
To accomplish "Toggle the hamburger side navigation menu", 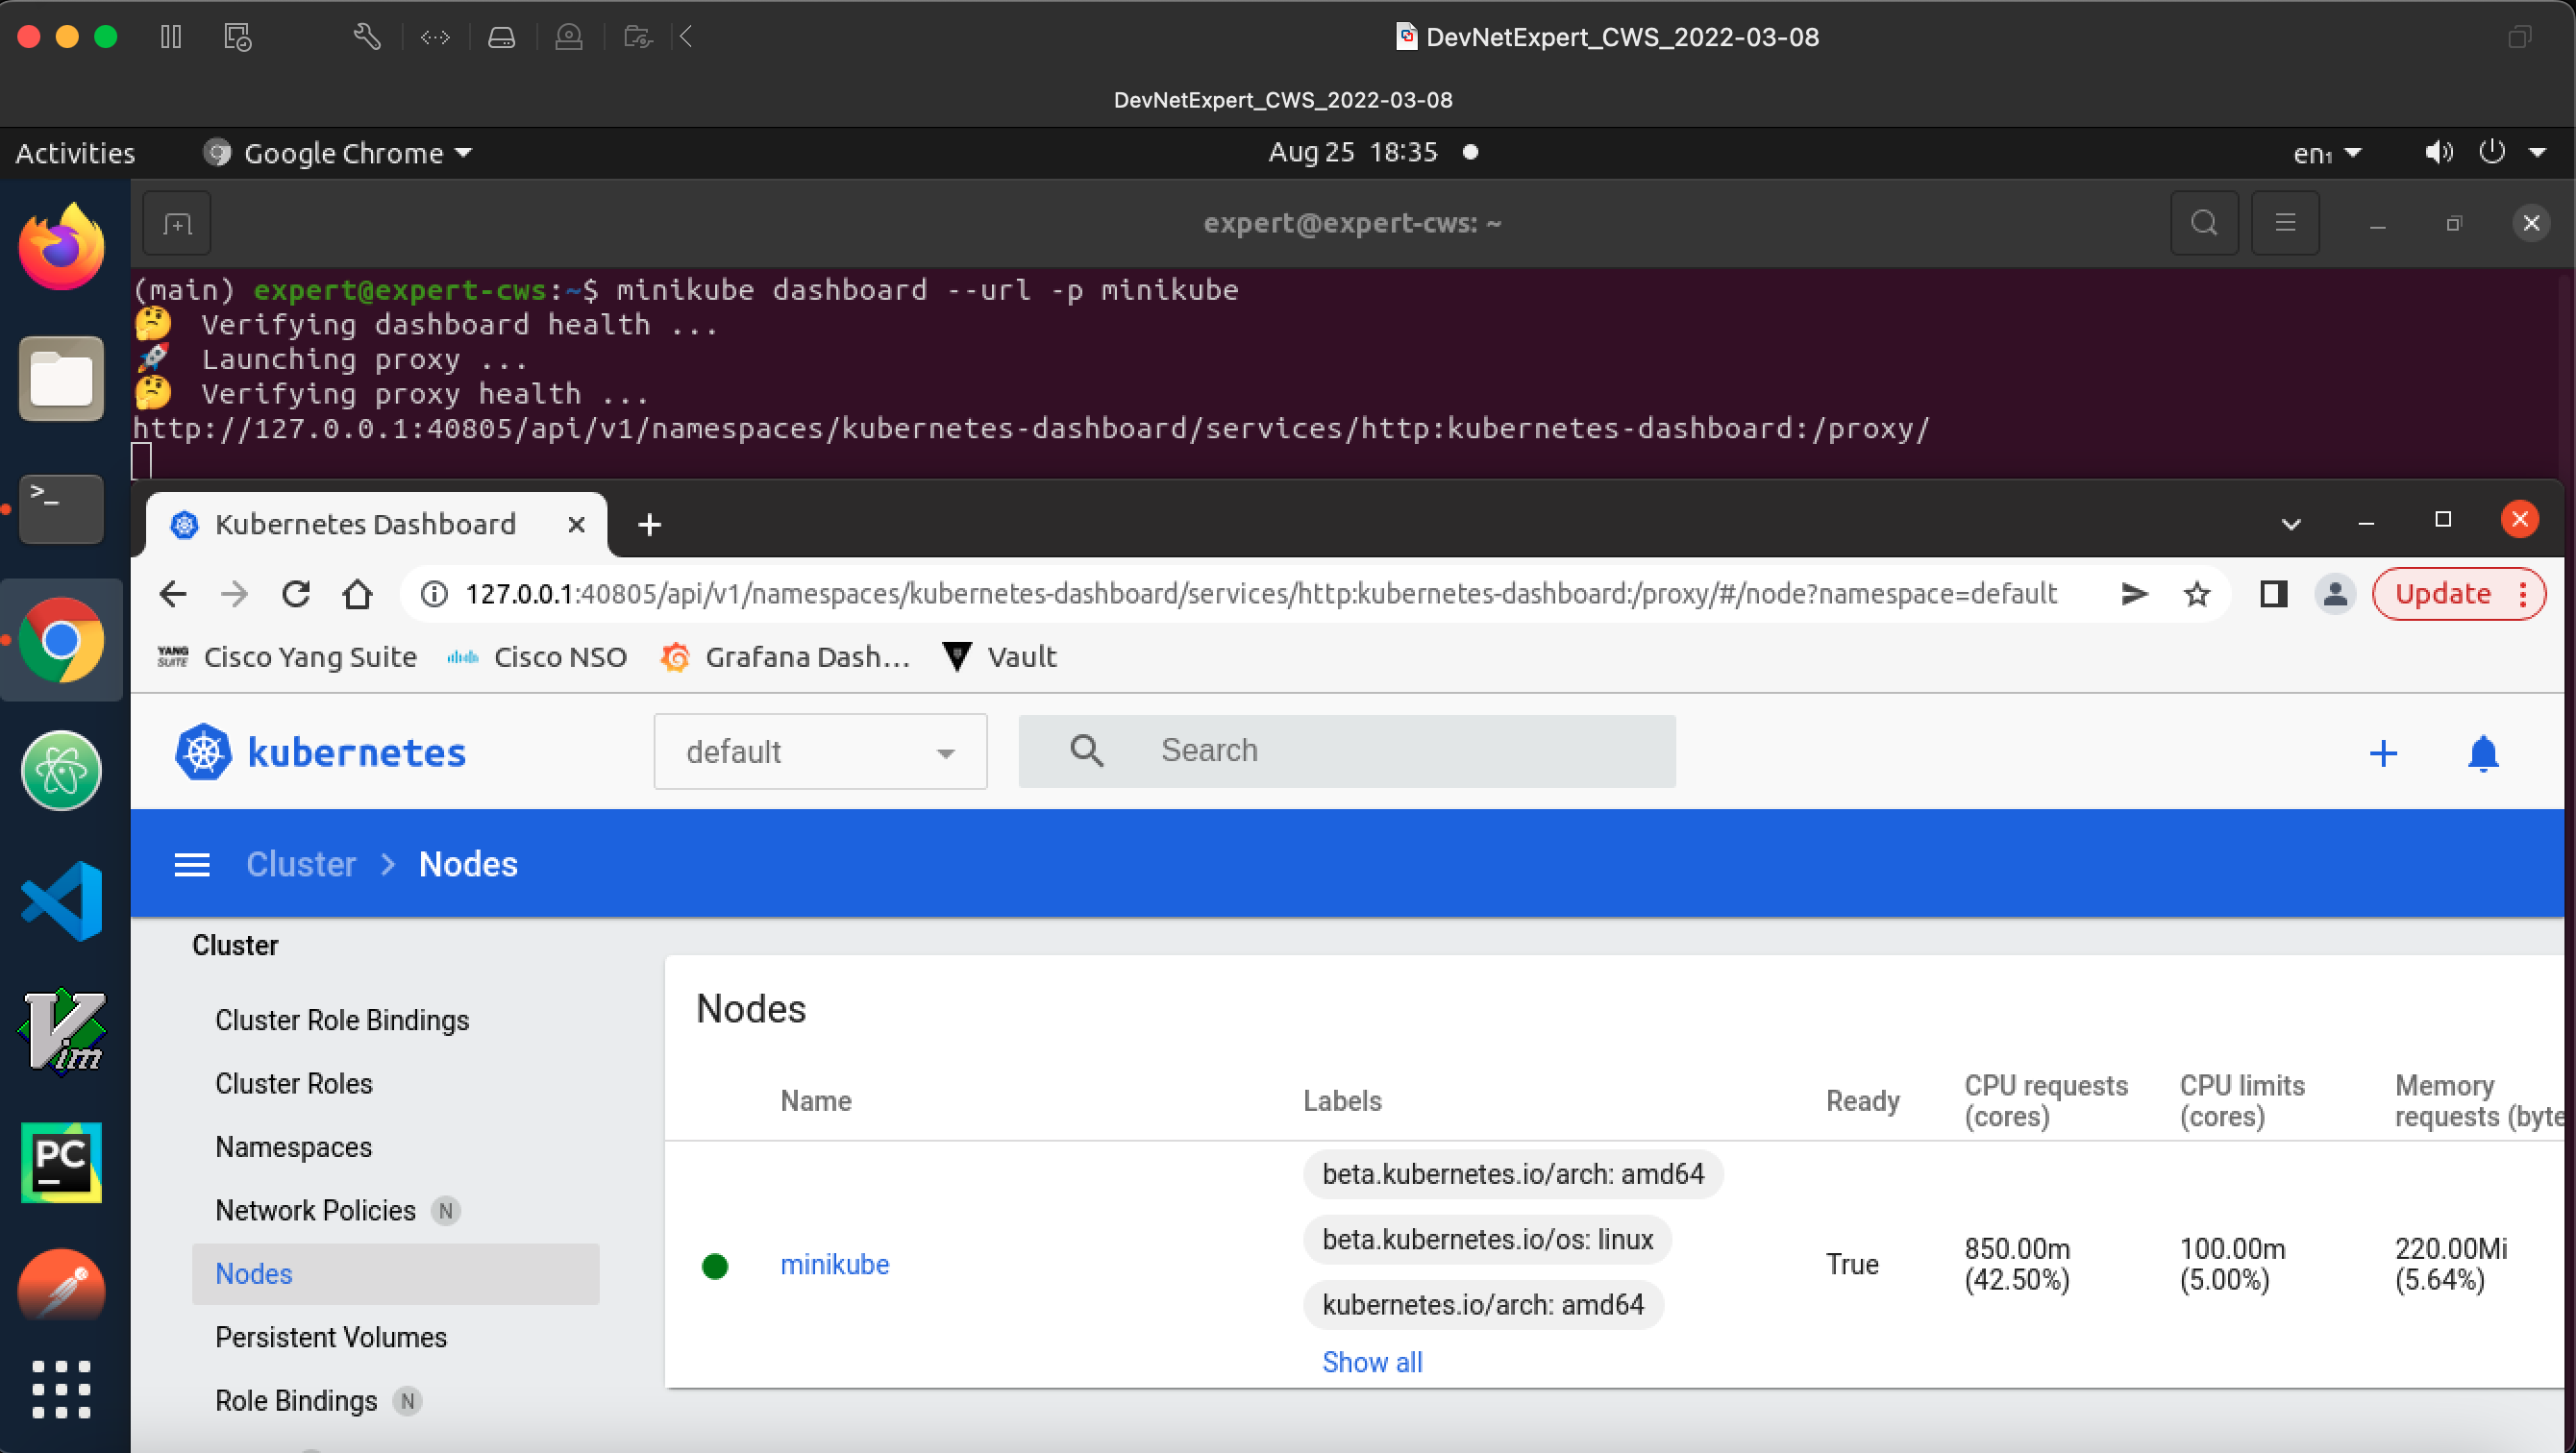I will click(x=192, y=864).
